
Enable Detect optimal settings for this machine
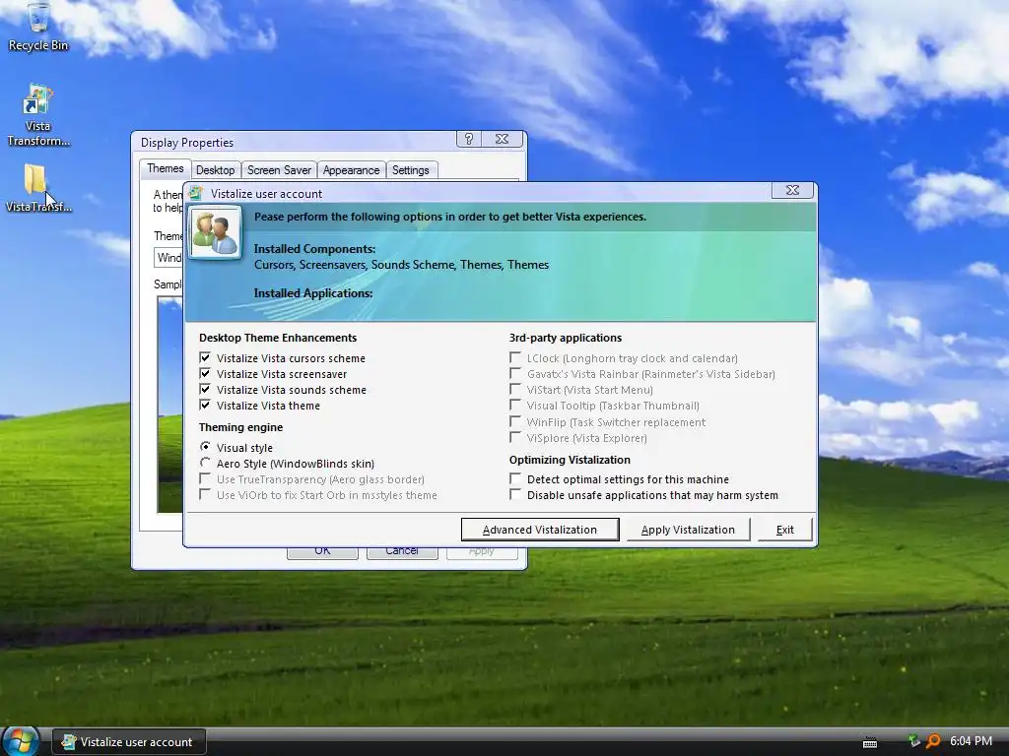coord(514,479)
